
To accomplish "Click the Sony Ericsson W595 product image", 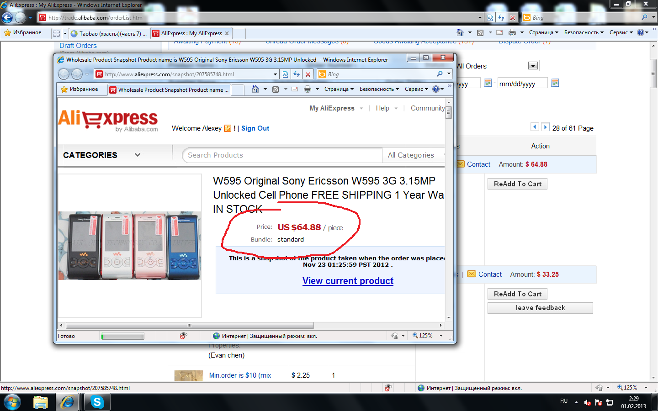I will 130,246.
